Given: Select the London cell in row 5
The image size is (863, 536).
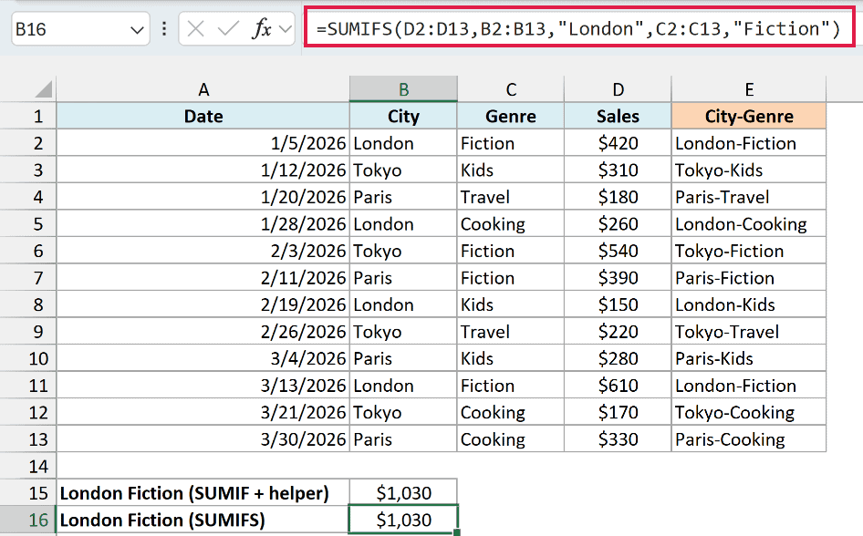Looking at the screenshot, I should coord(403,223).
